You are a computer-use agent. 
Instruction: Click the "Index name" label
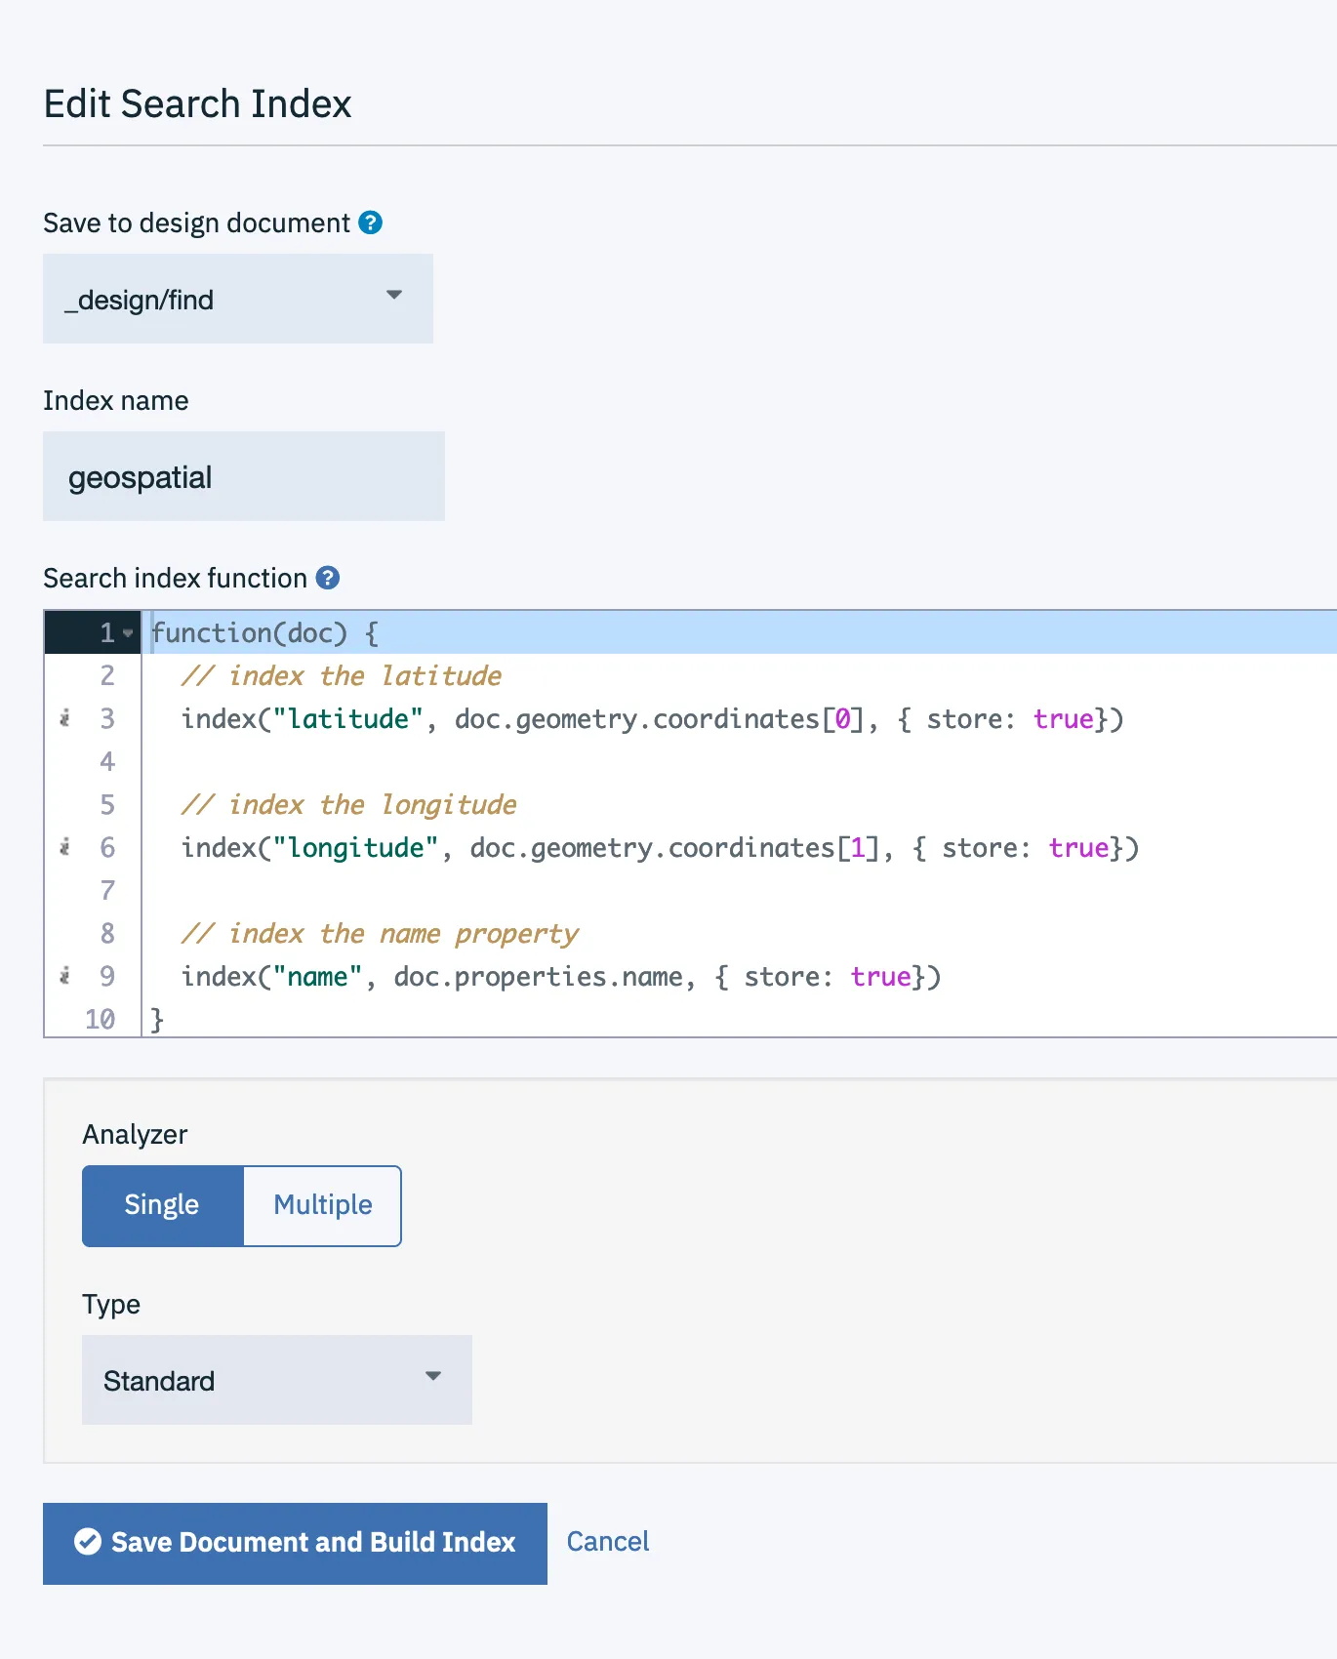click(x=116, y=400)
